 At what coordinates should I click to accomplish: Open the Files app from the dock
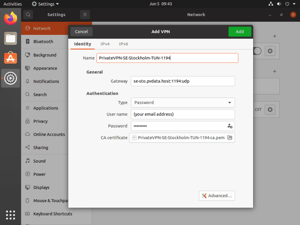(x=10, y=38)
